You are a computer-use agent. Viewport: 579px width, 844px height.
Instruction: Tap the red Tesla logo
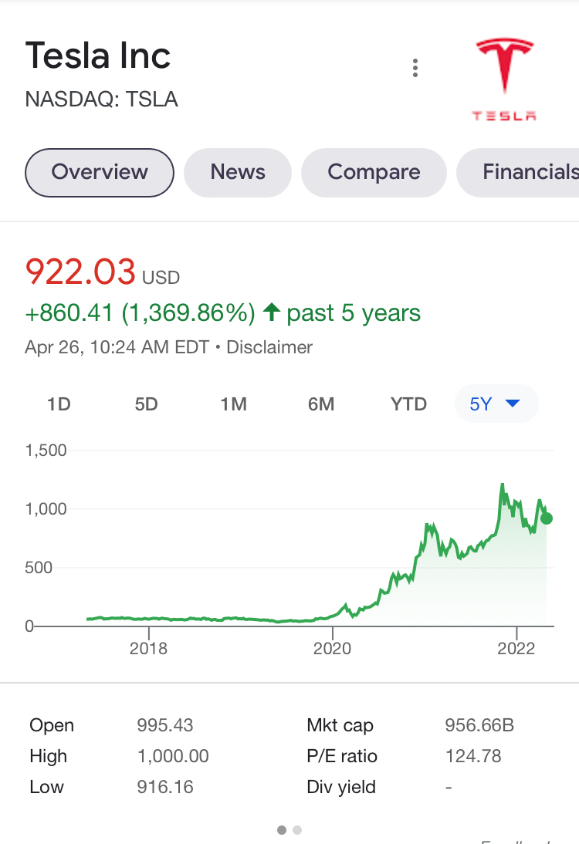point(505,79)
